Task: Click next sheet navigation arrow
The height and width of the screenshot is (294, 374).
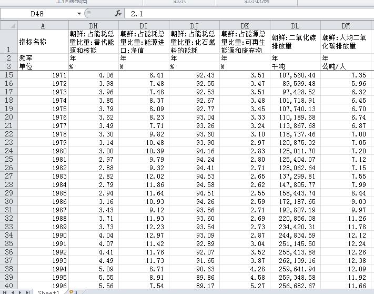Action: click(x=21, y=292)
